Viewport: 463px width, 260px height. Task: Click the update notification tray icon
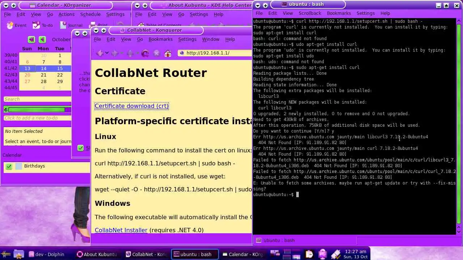336,254
